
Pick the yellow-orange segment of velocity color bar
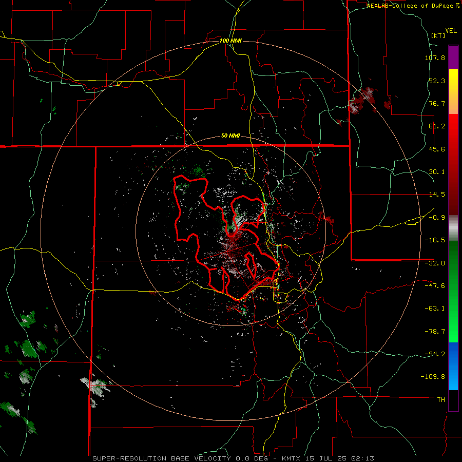pyautogui.click(x=453, y=91)
